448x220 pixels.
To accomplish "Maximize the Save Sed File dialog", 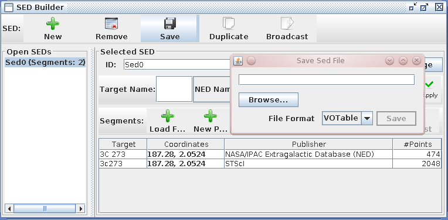I will click(403, 61).
